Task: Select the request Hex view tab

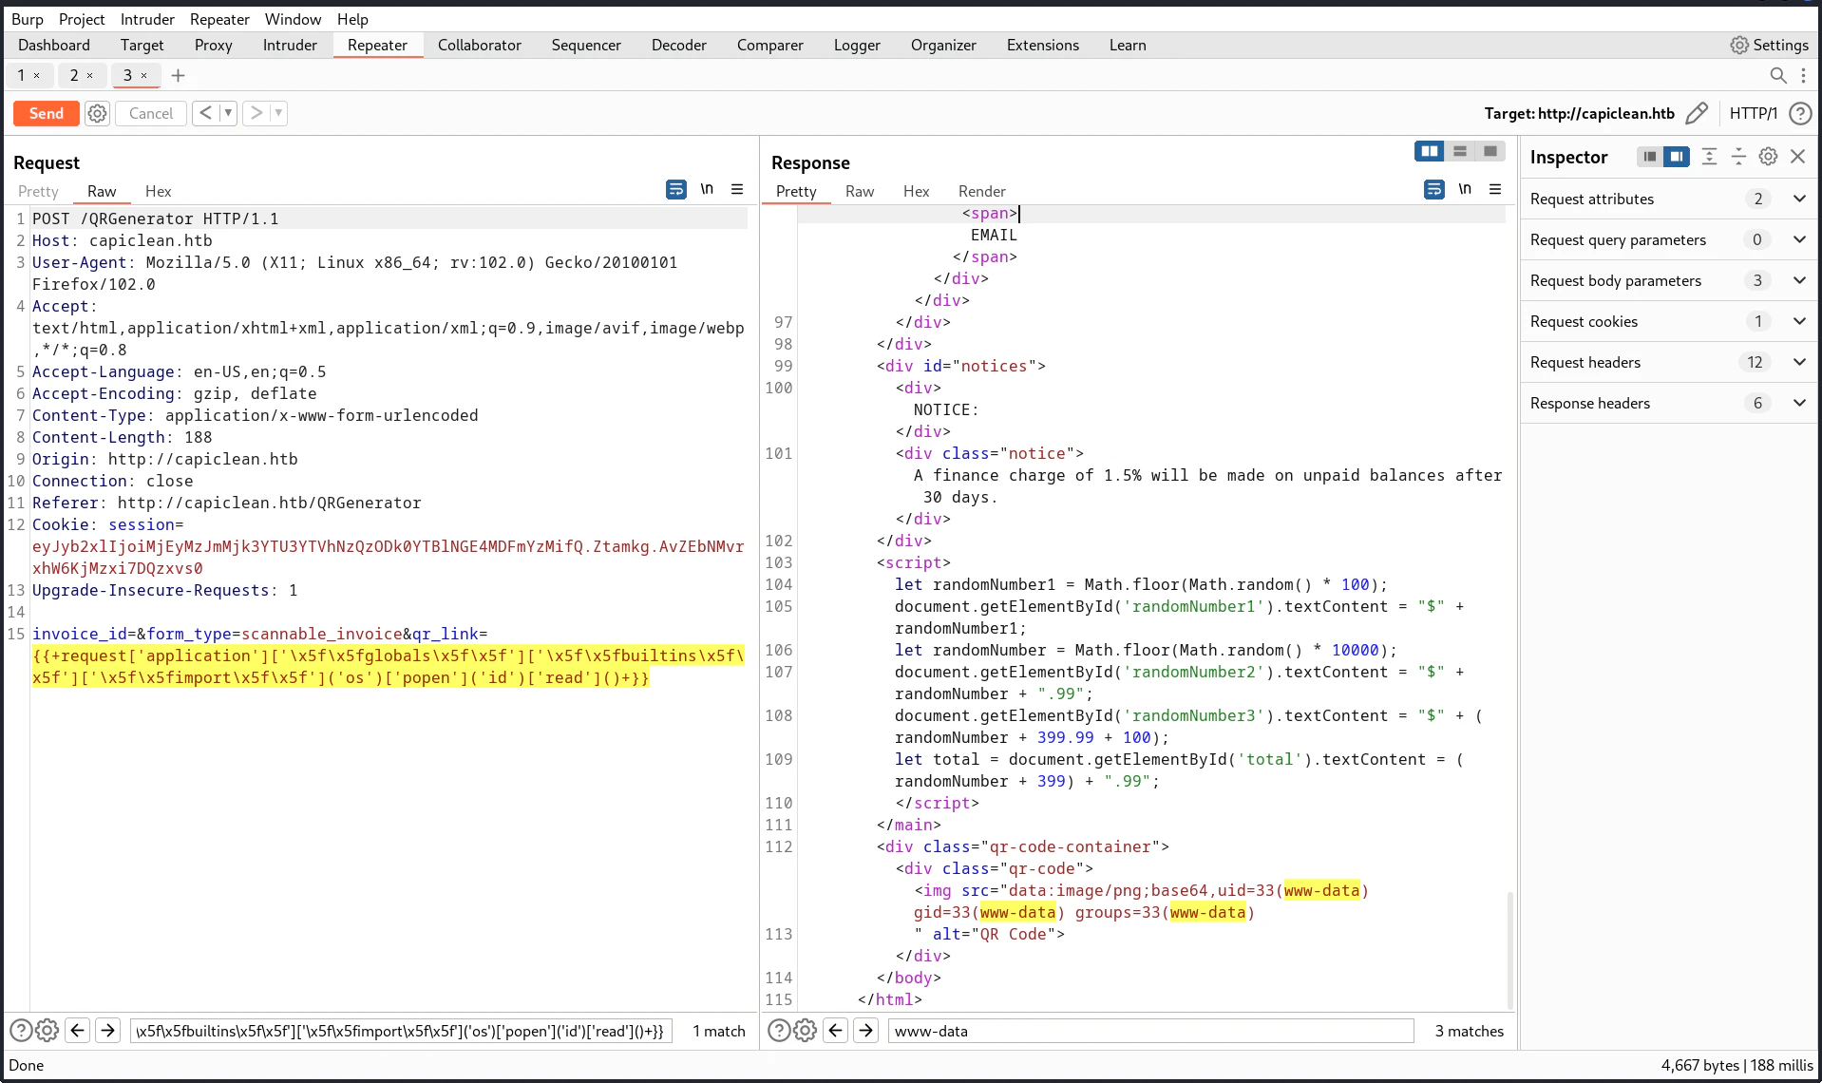Action: [x=158, y=191]
